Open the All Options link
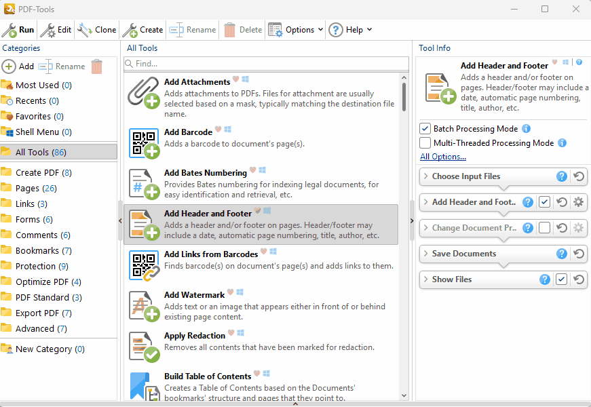 coord(442,157)
